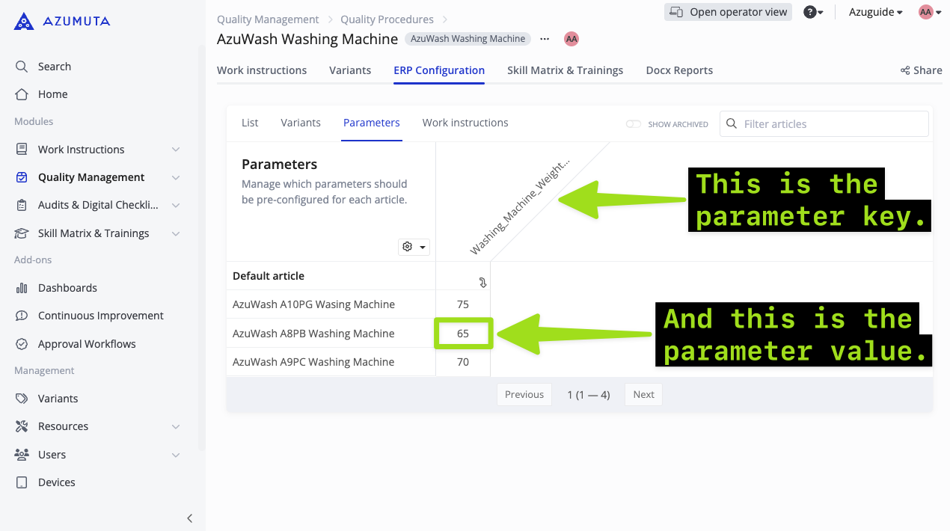Expand the Skill Matrix & Trainings sidebar entry

pyautogui.click(x=175, y=233)
